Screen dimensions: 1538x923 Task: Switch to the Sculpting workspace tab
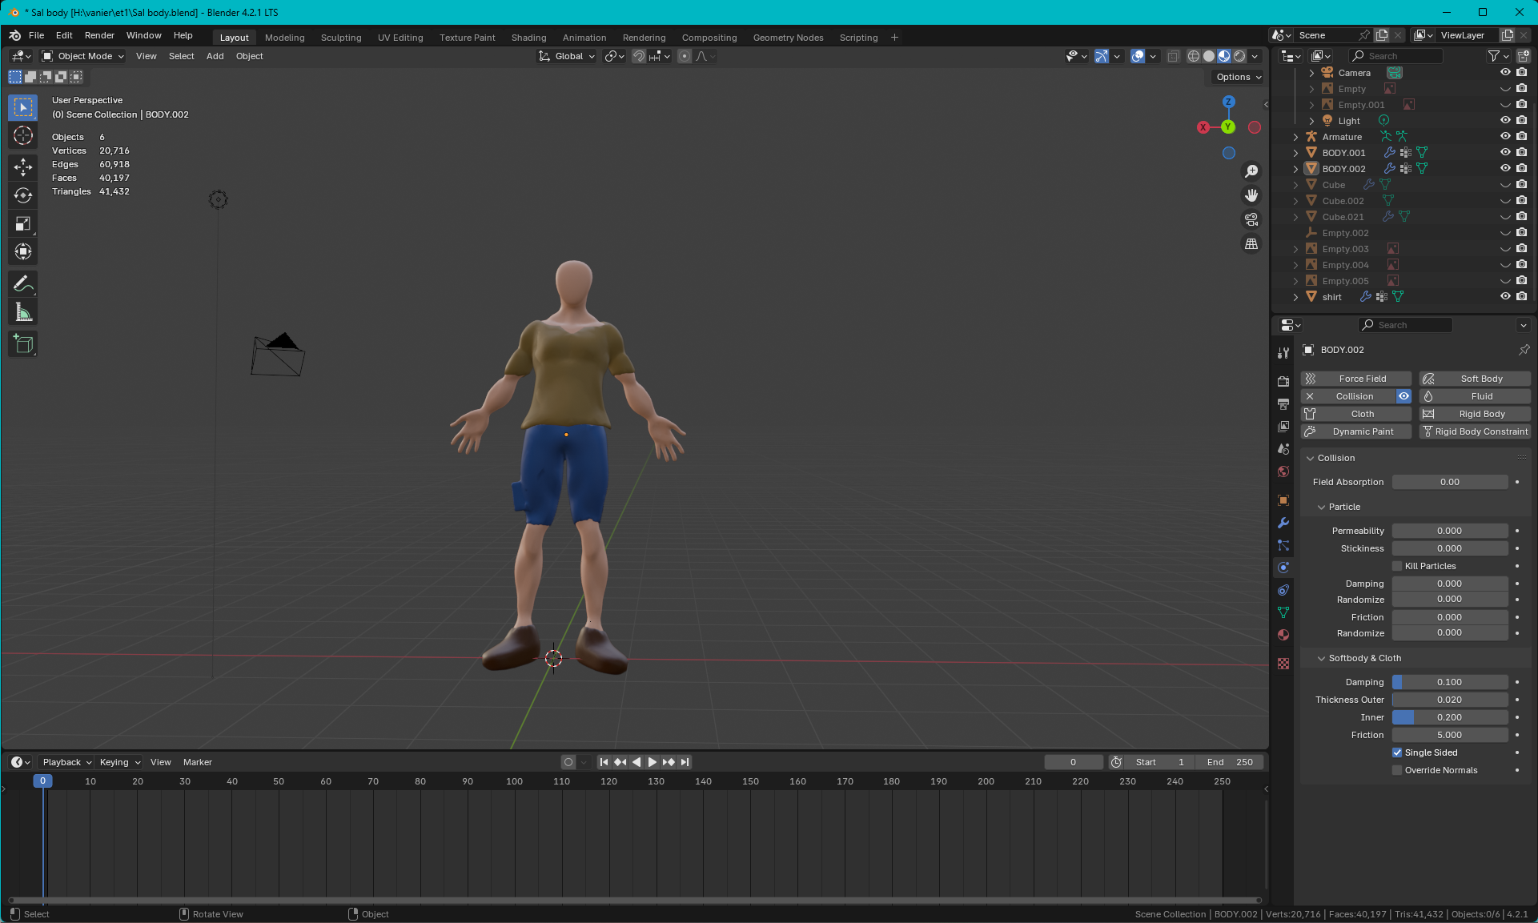click(x=341, y=38)
